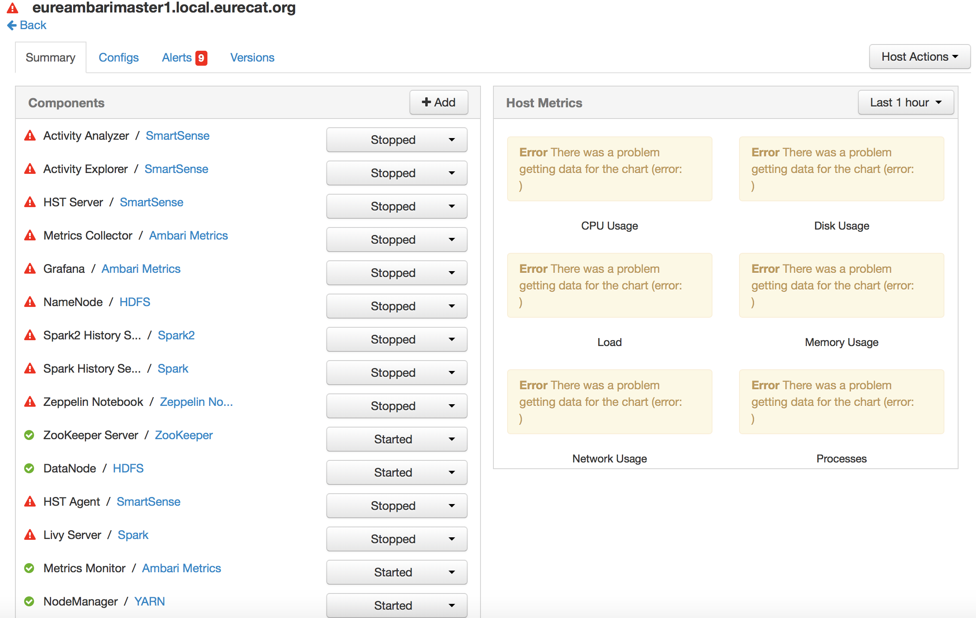The width and height of the screenshot is (976, 618).
Task: Go Back to the previous page
Action: (x=27, y=25)
